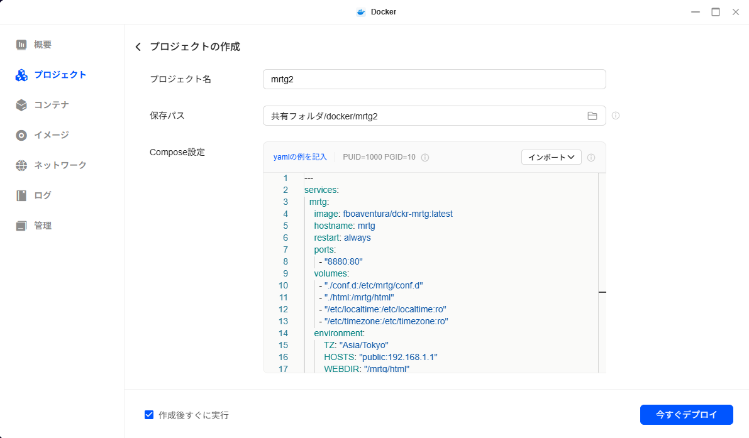Click the 保存パス field with 共有フォルダ/docker/mrtg2
Screen dimensions: 749x438
(434, 116)
